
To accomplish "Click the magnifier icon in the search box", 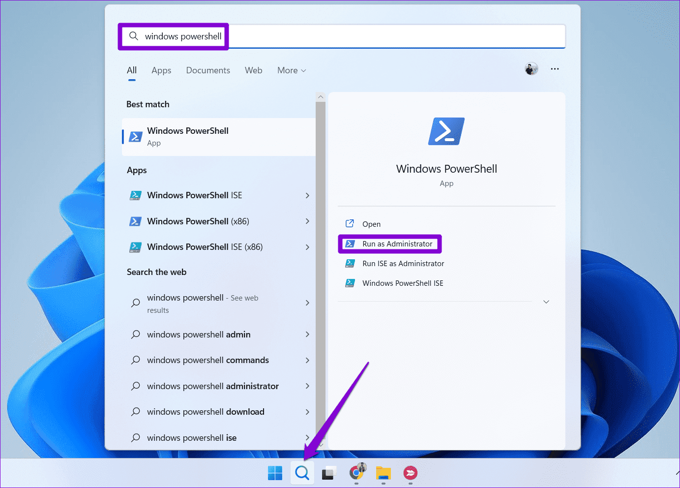I will tap(134, 36).
